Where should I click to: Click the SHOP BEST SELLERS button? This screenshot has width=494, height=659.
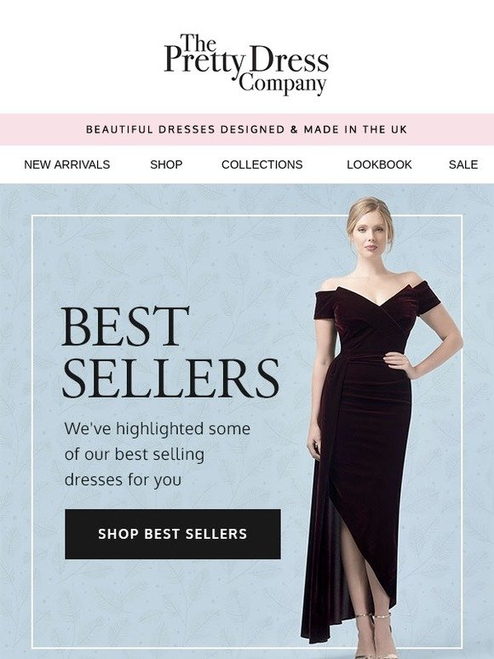173,534
